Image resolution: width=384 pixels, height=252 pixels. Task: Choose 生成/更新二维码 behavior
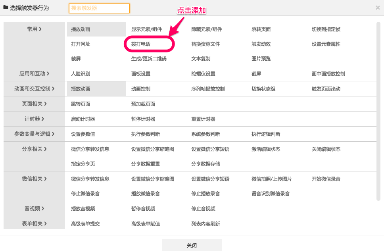(x=149, y=59)
